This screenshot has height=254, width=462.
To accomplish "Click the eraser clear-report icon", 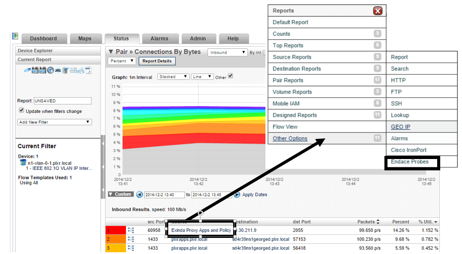I will tap(27, 70).
